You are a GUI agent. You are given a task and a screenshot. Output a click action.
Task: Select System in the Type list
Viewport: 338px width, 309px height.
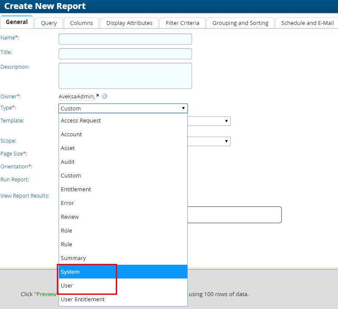[70, 272]
